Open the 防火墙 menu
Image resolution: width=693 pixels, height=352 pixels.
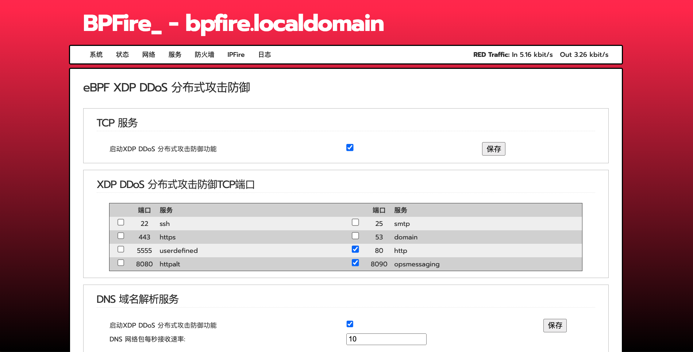(x=204, y=55)
